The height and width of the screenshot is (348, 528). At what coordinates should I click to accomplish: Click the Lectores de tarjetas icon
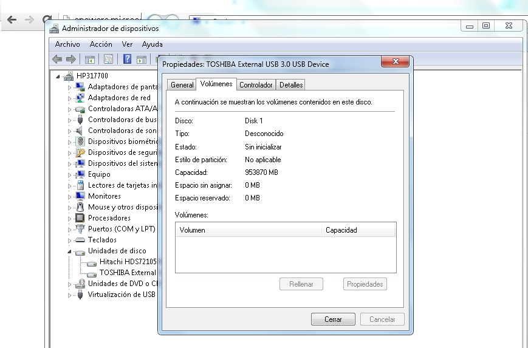click(x=80, y=185)
